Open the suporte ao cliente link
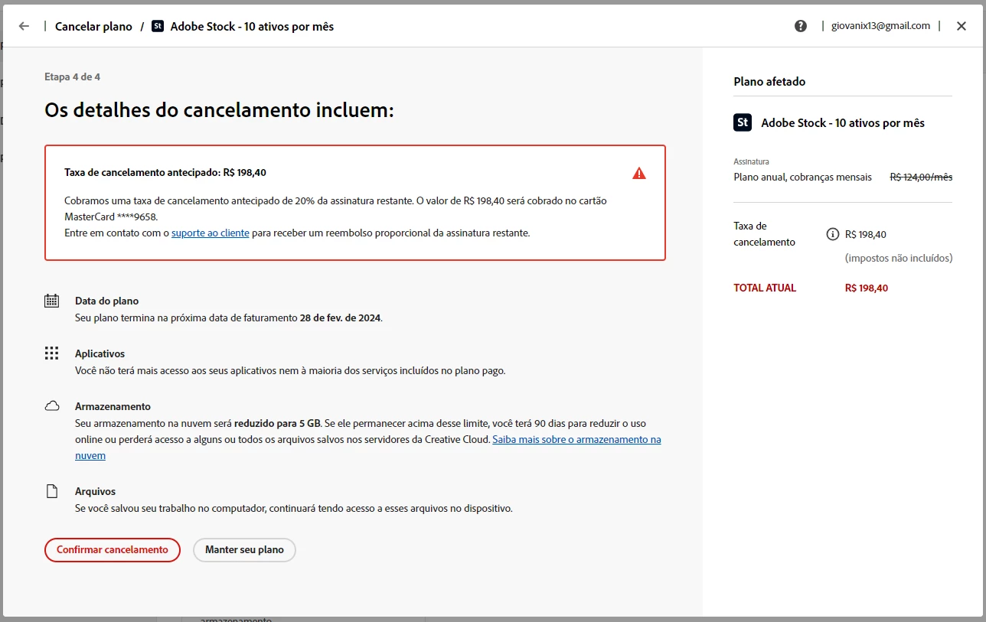The height and width of the screenshot is (622, 986). click(211, 233)
